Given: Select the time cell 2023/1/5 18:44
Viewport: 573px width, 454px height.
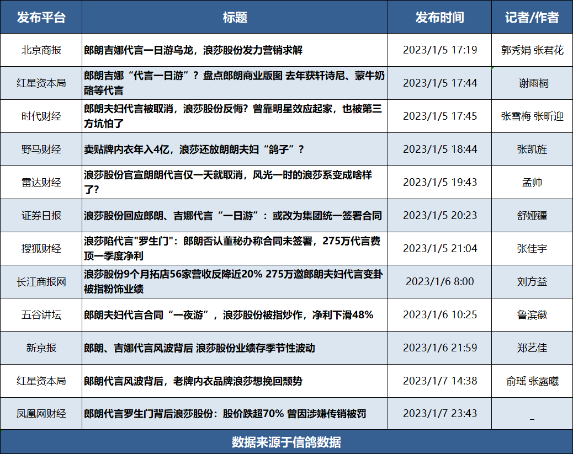Looking at the screenshot, I should [x=439, y=149].
